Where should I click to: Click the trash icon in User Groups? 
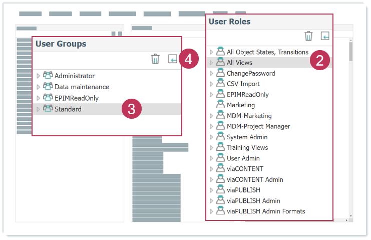tap(156, 59)
